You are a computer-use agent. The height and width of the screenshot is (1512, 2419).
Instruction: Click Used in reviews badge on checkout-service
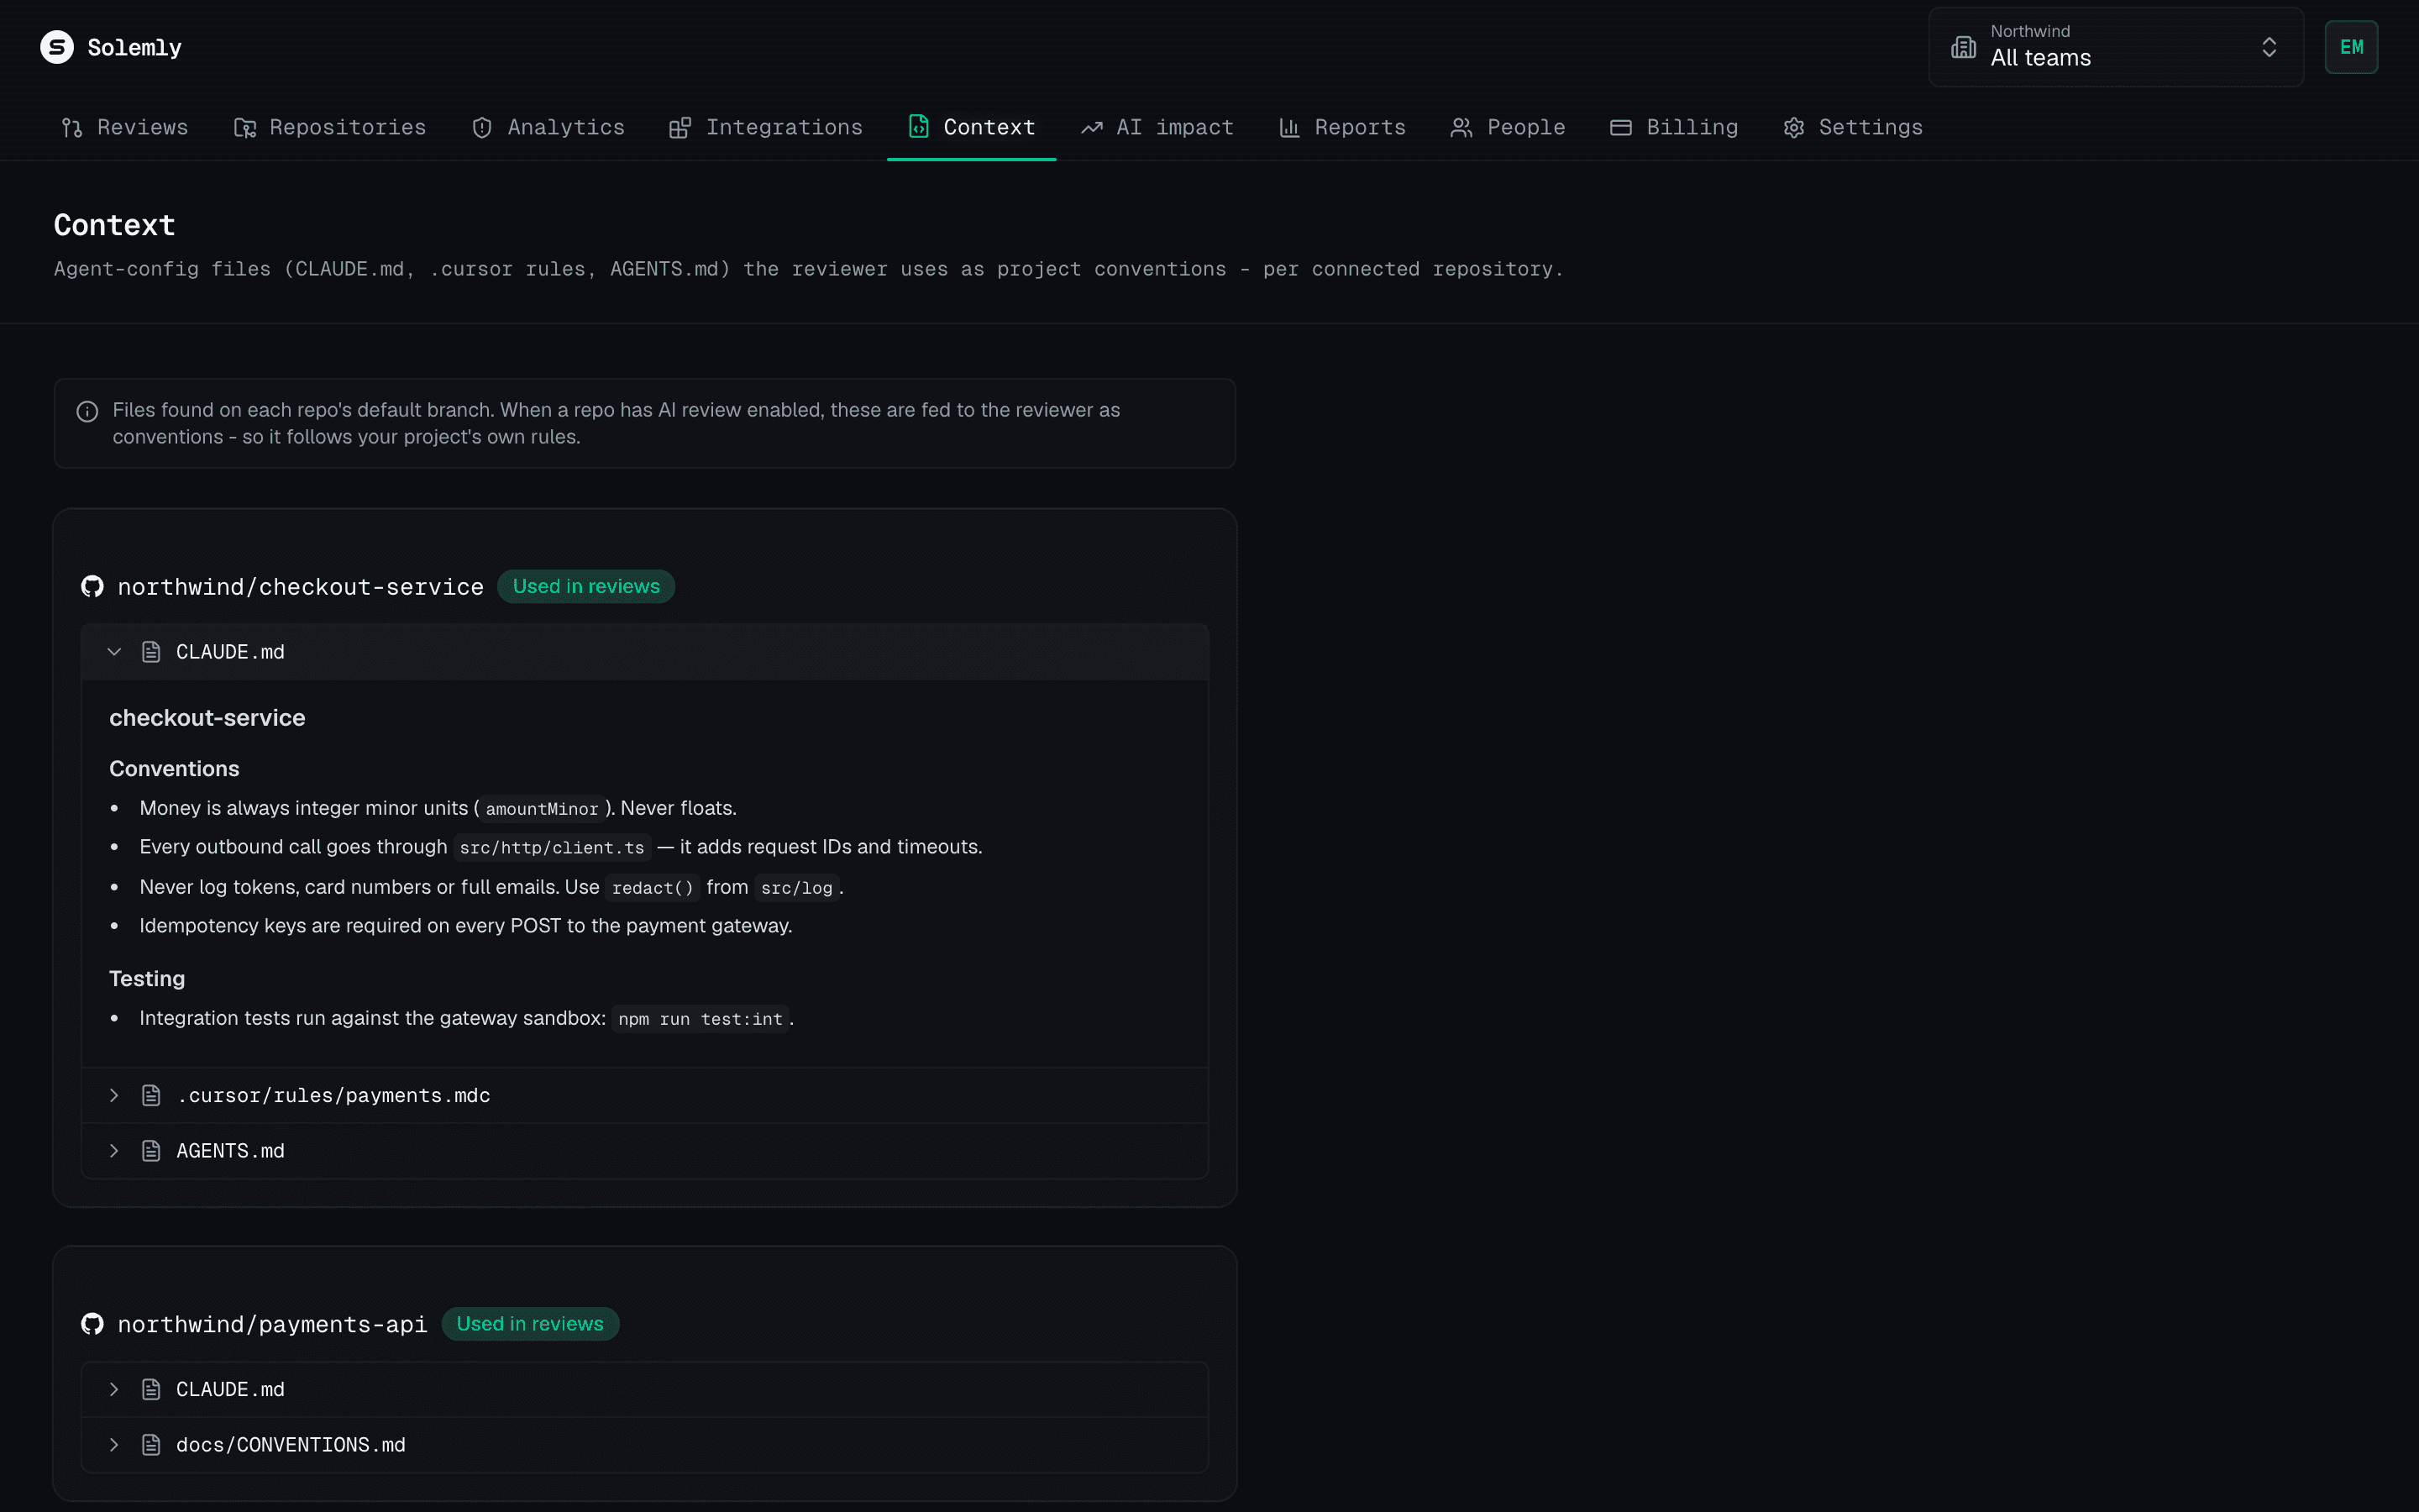coord(585,586)
